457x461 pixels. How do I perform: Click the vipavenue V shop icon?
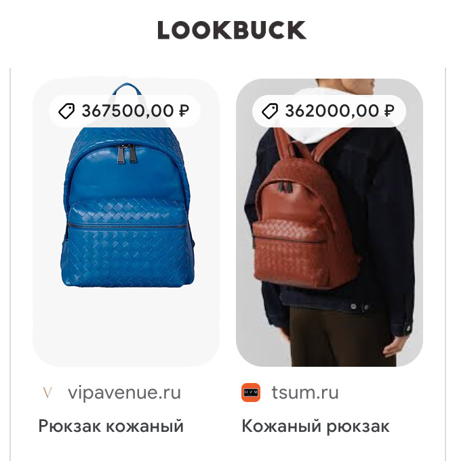tap(47, 393)
